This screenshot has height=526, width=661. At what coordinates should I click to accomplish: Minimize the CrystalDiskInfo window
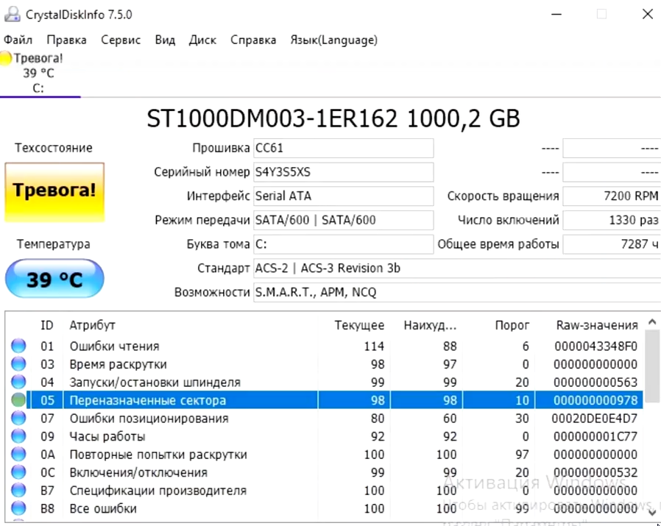(556, 14)
